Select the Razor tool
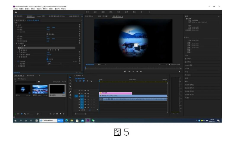234x141 pixels. [x=70, y=86]
